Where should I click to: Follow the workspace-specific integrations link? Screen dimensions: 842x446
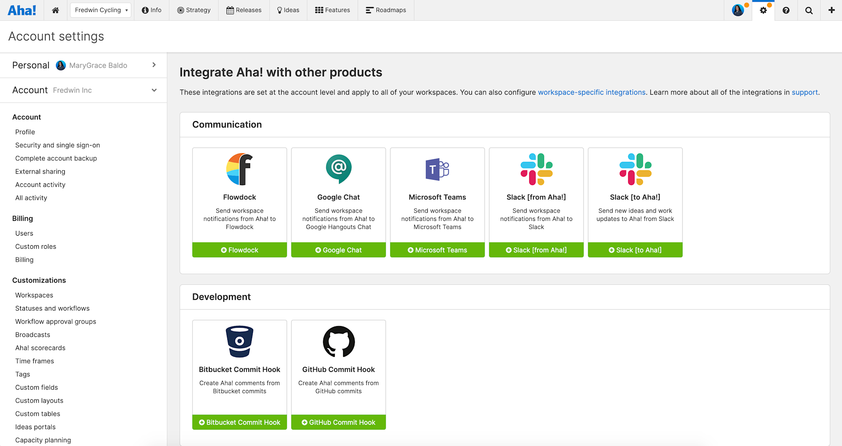point(592,92)
